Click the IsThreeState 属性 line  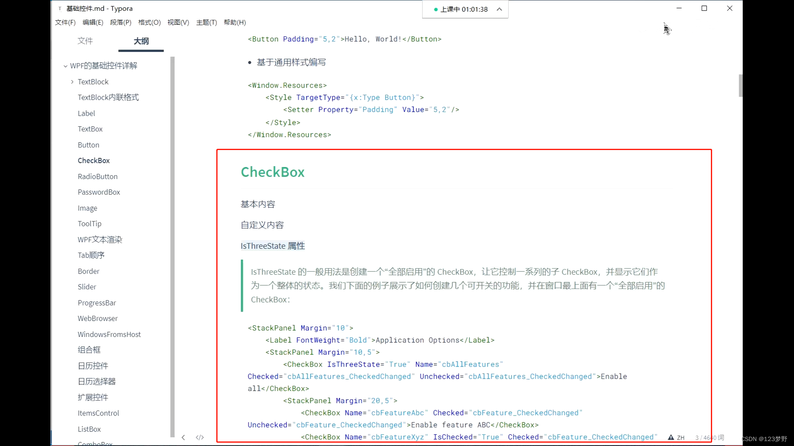[273, 246]
